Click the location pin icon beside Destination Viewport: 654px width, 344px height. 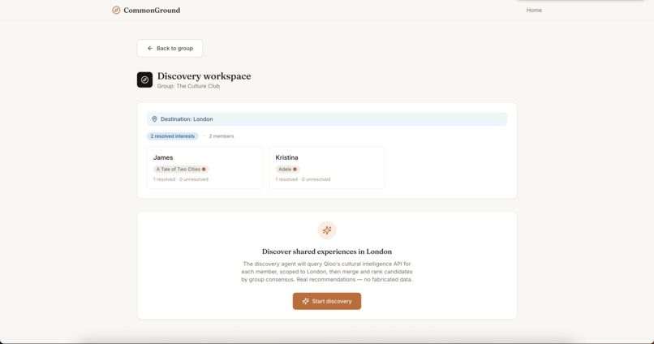154,118
